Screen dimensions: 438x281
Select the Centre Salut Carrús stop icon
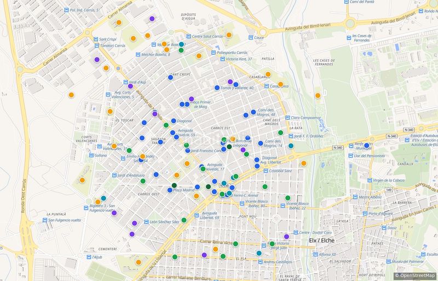pyautogui.click(x=188, y=36)
